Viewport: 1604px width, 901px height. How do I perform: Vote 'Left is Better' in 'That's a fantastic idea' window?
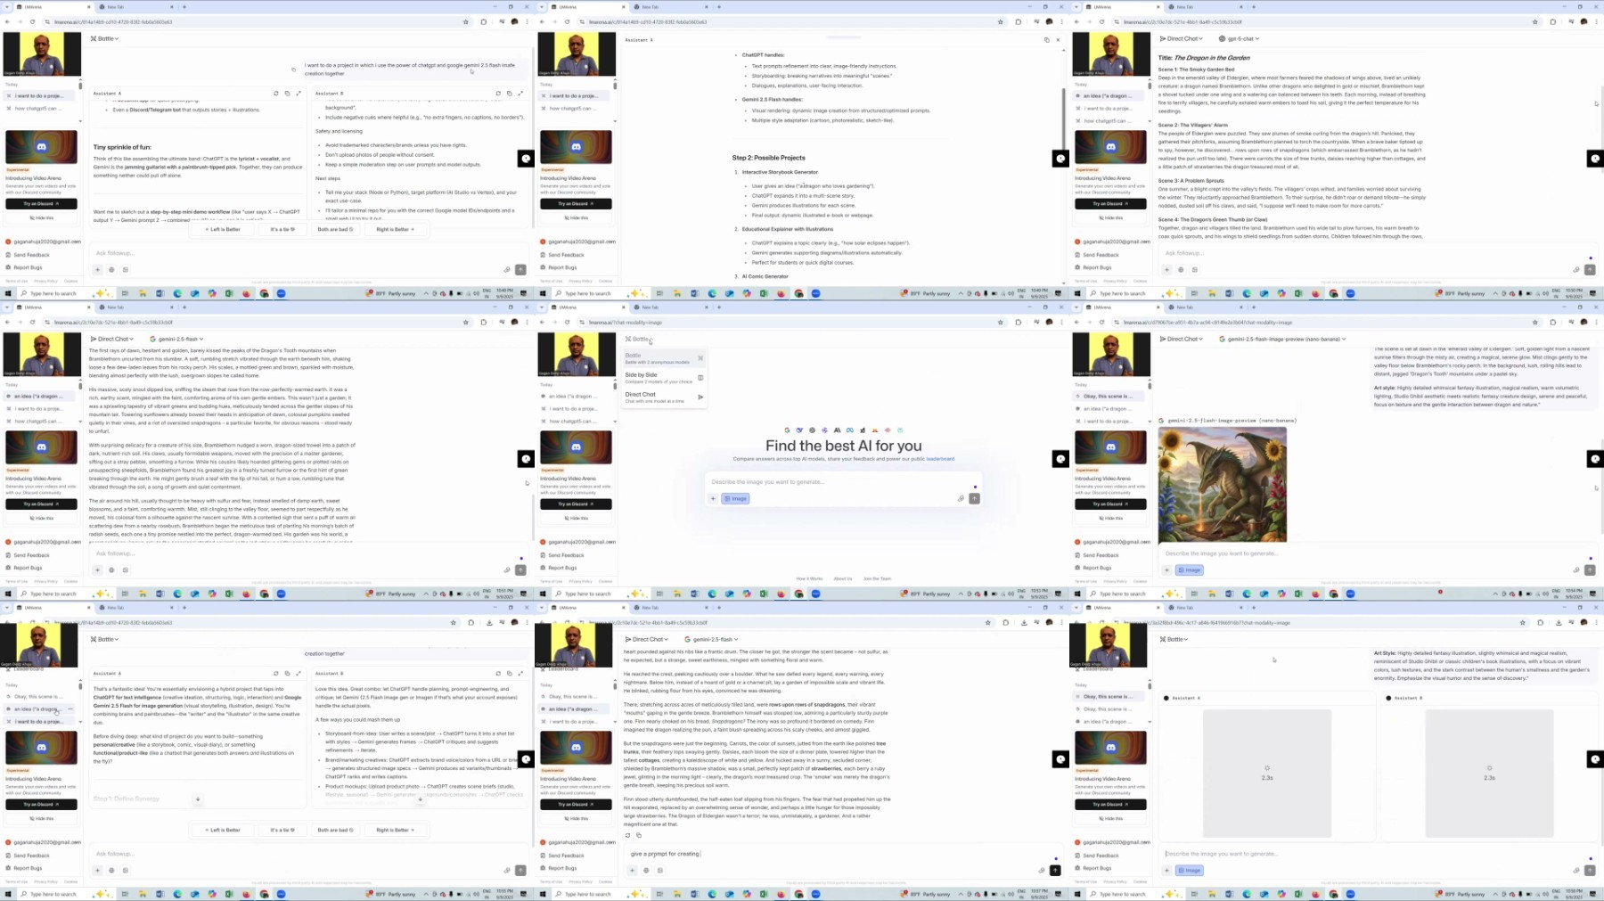[x=222, y=830]
